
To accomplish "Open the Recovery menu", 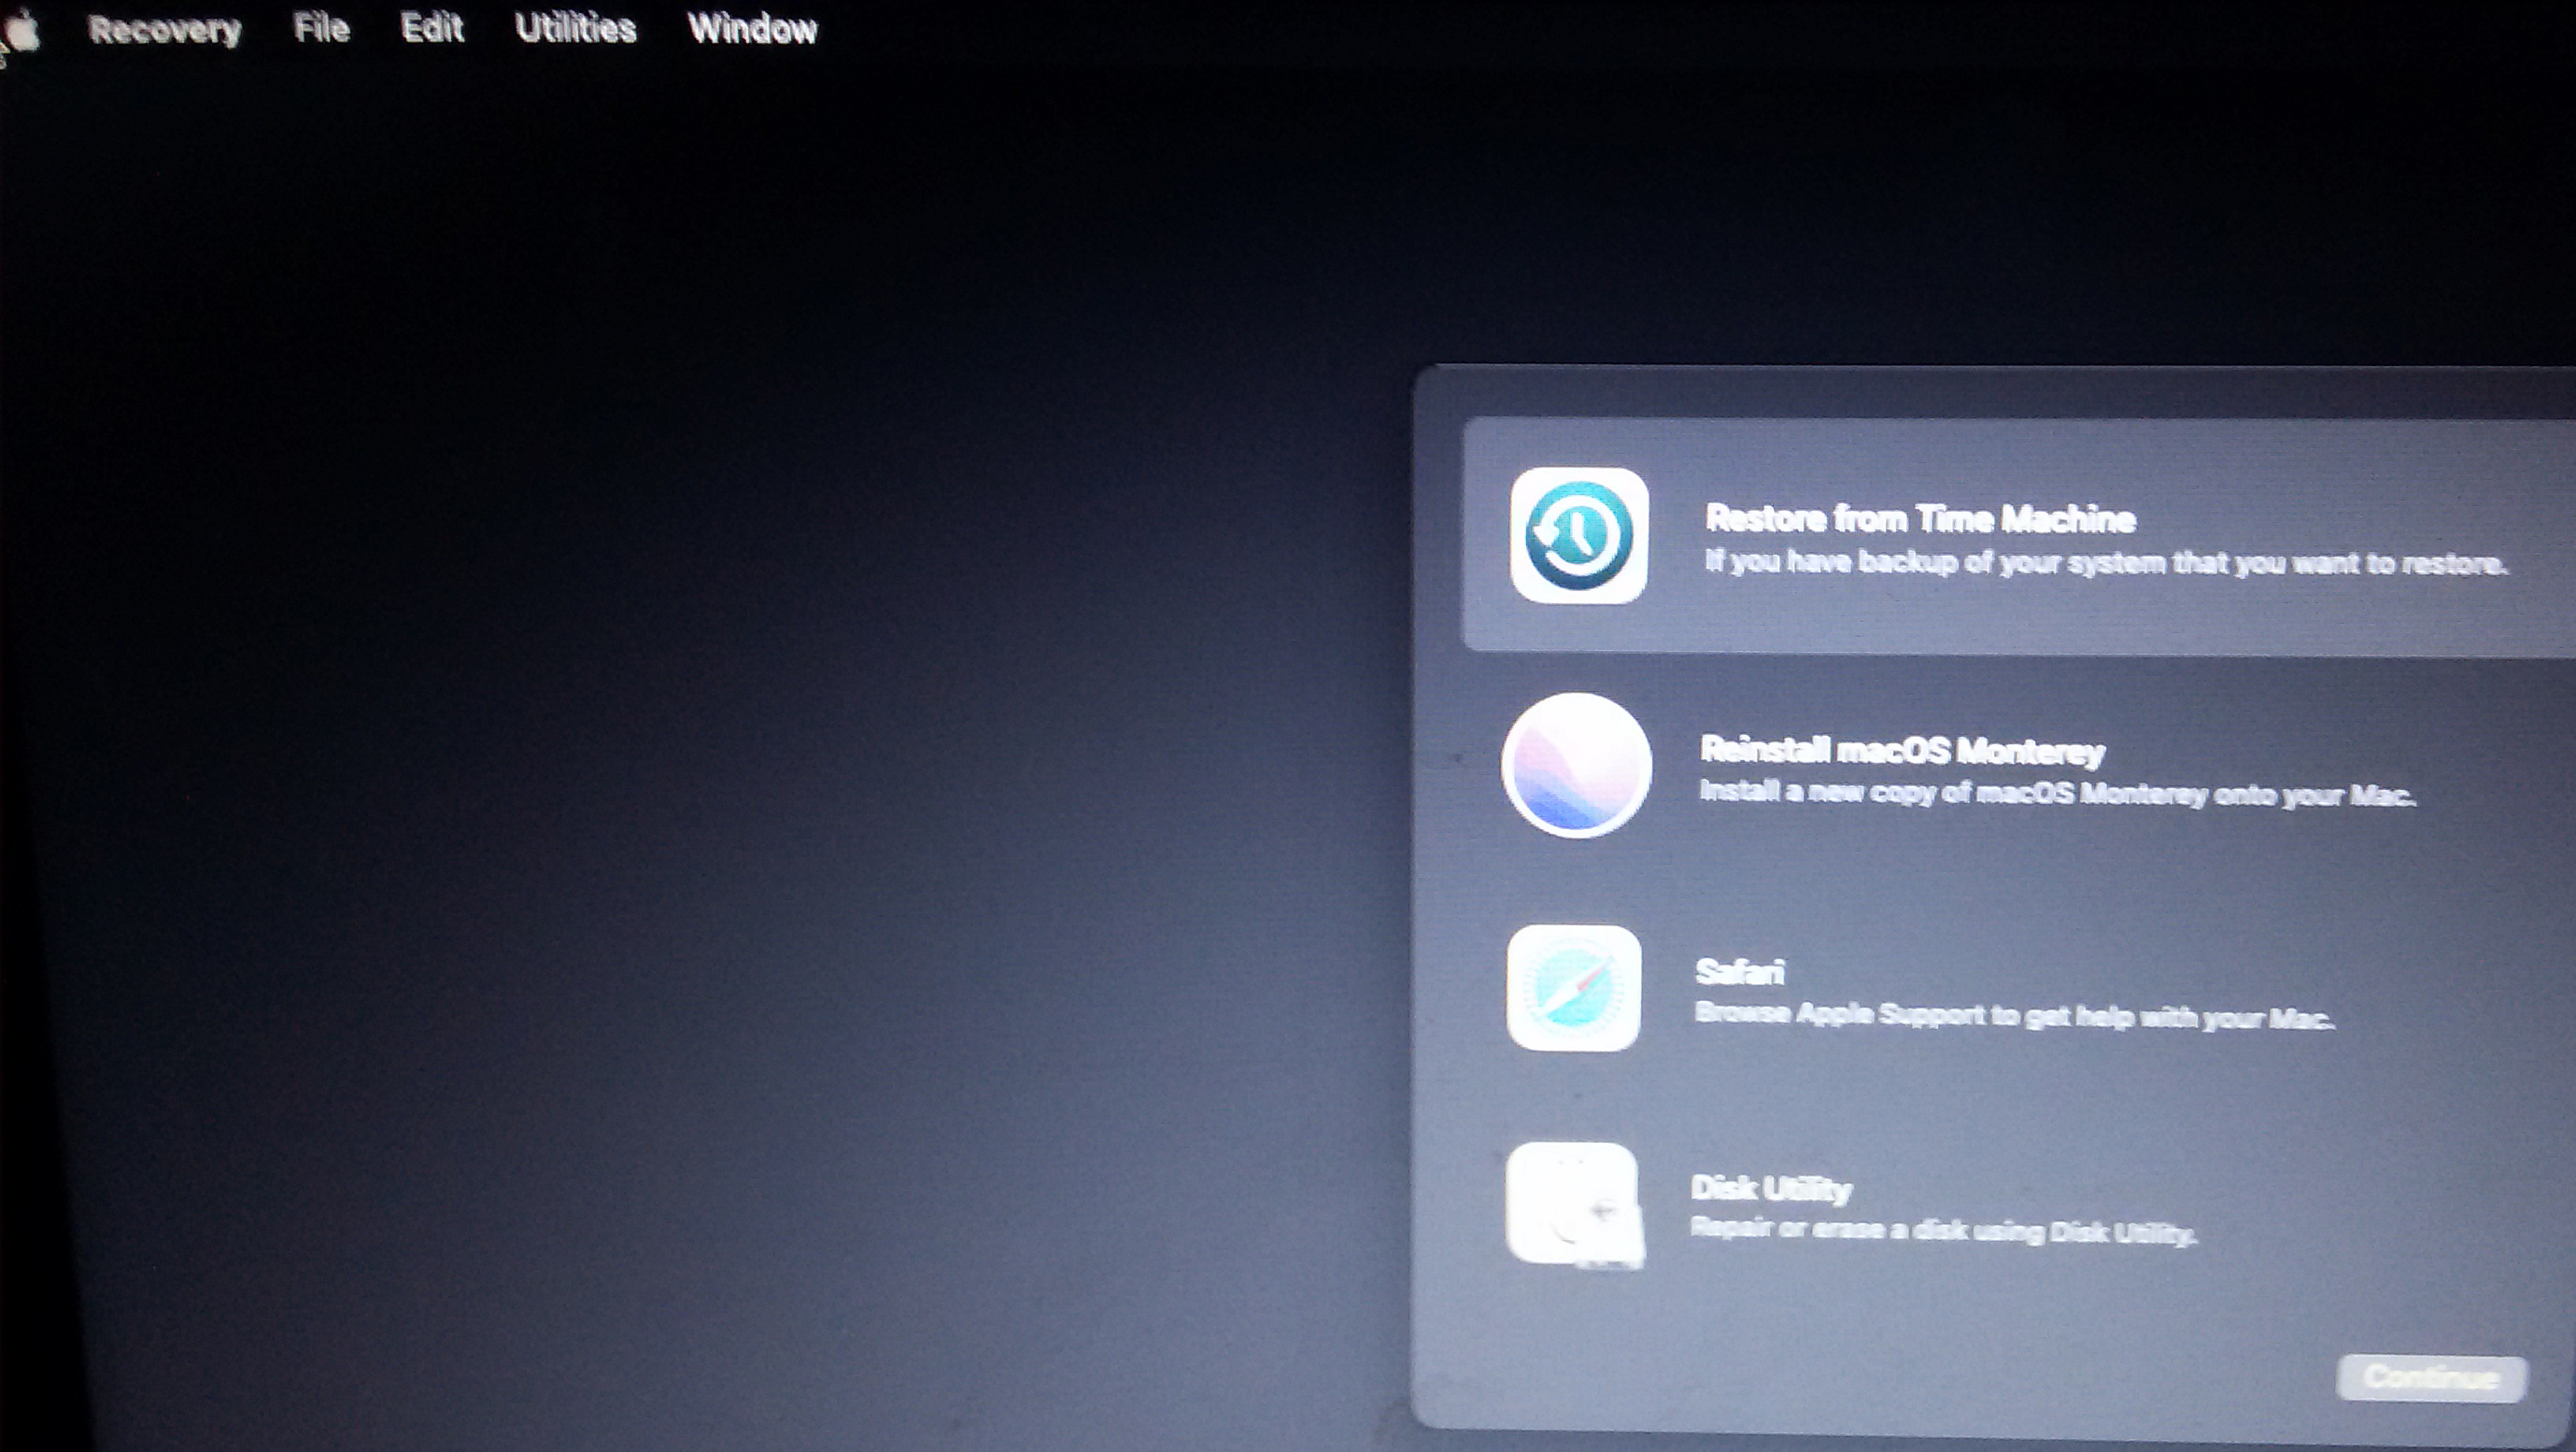I will (165, 30).
